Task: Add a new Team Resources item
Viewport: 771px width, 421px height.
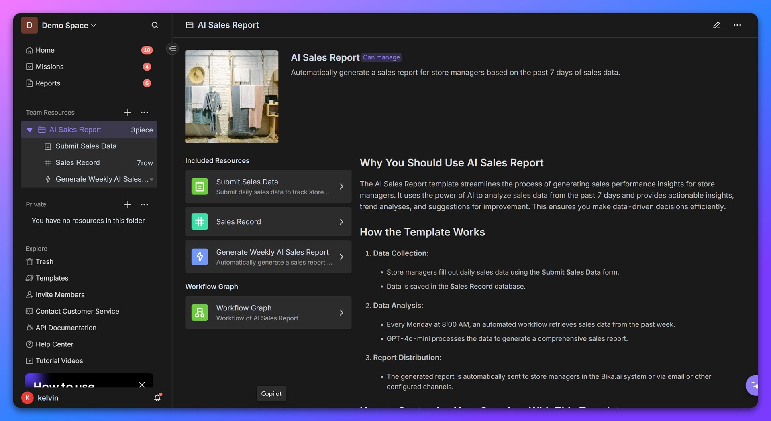Action: click(128, 113)
